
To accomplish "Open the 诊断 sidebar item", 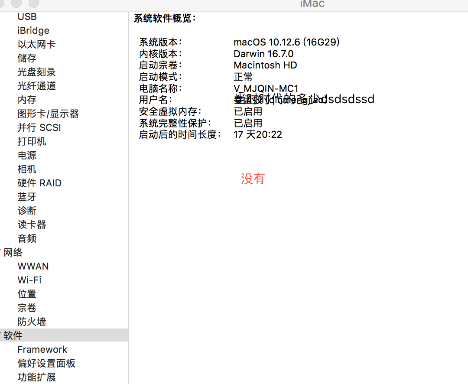I will [x=27, y=211].
